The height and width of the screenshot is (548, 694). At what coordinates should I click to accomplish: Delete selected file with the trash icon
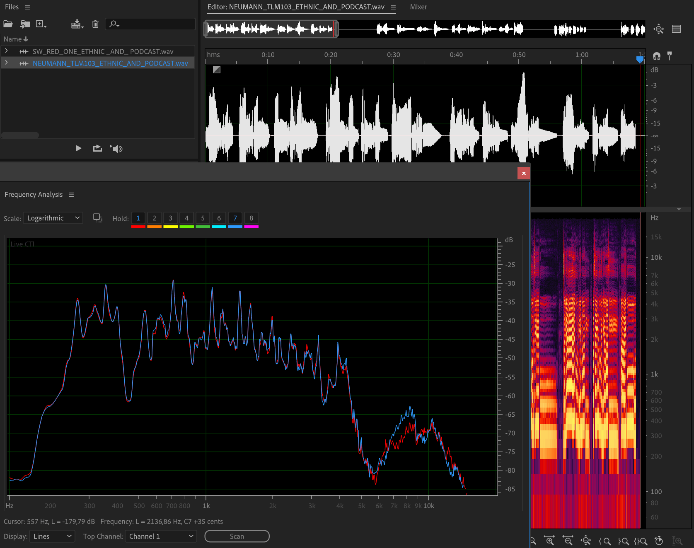(x=95, y=24)
